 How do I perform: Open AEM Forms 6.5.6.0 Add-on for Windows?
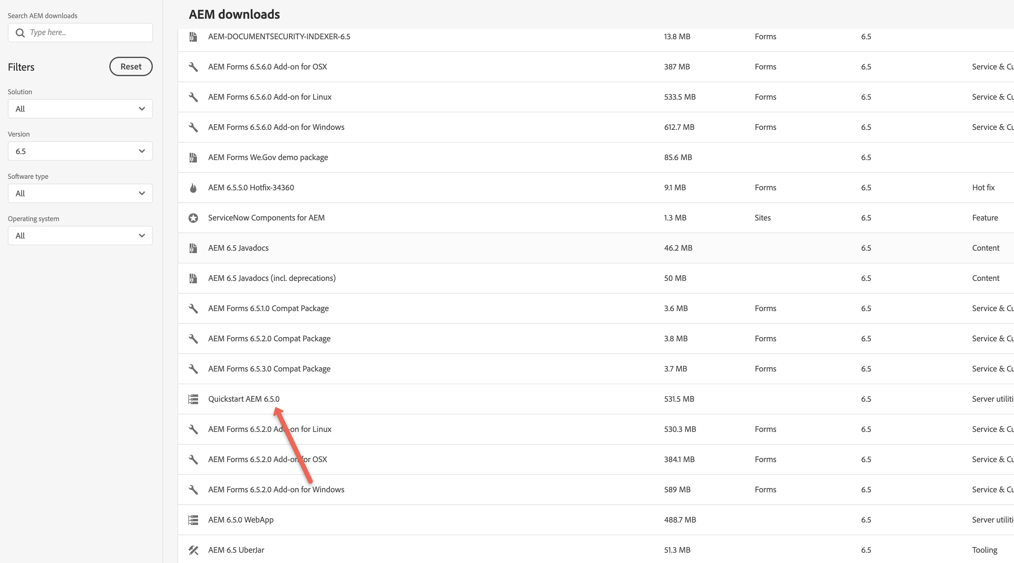276,127
